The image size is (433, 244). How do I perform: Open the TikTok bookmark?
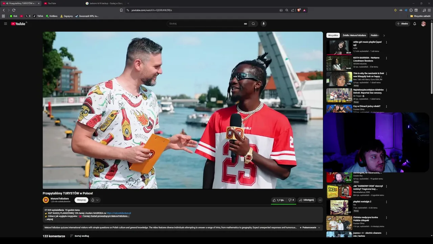coord(38,16)
